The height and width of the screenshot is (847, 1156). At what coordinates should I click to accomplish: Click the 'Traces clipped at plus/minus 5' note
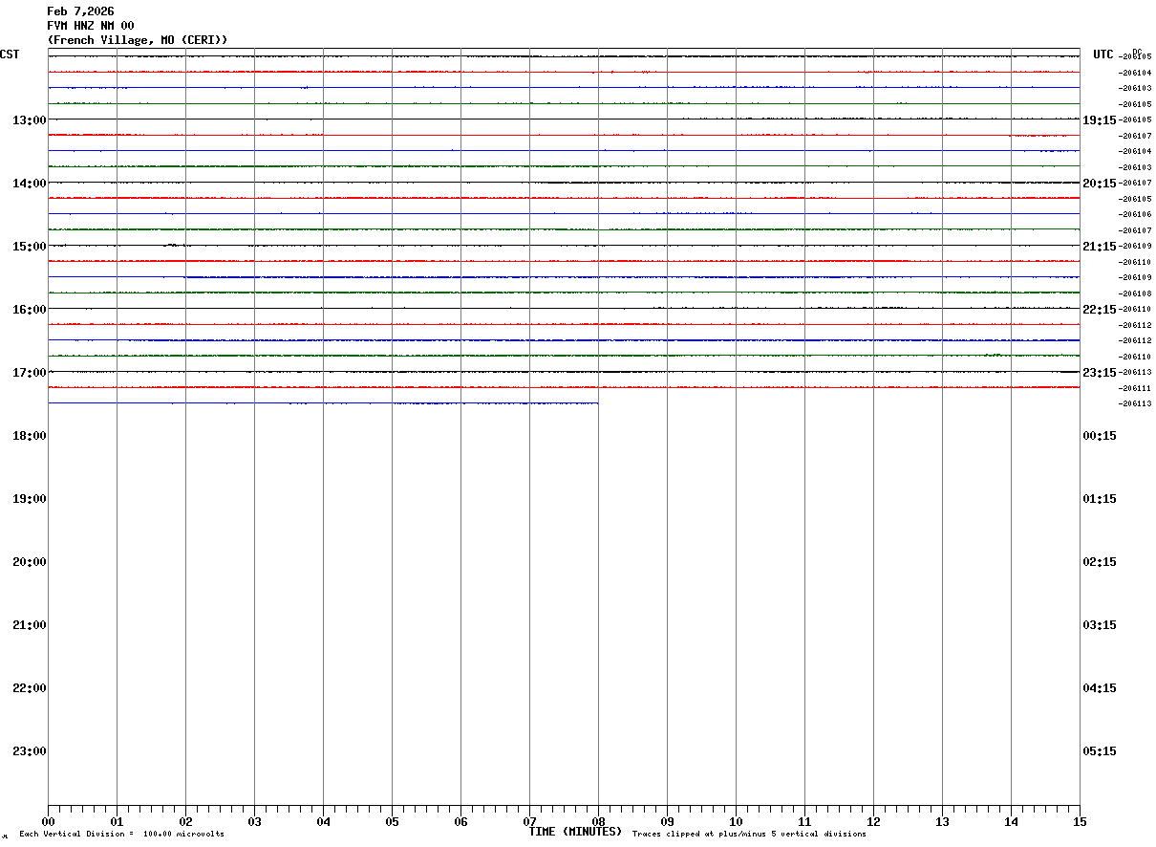(749, 835)
